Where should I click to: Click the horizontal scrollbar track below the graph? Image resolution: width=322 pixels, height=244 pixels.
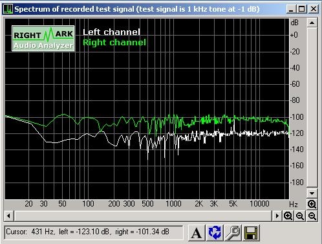pos(143,216)
